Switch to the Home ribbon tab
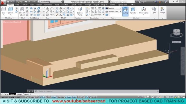This screenshot has height=104, width=186. pos(10,5)
